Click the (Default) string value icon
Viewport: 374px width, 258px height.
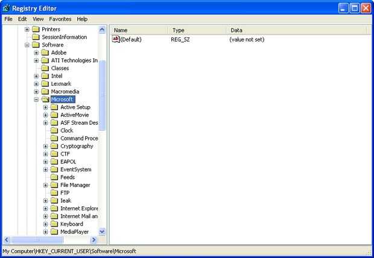116,39
